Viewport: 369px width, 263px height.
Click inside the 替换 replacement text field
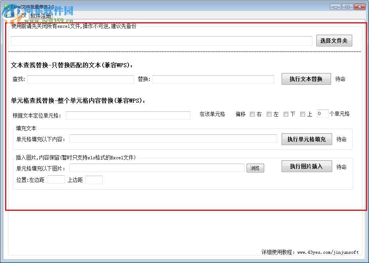[x=214, y=79]
